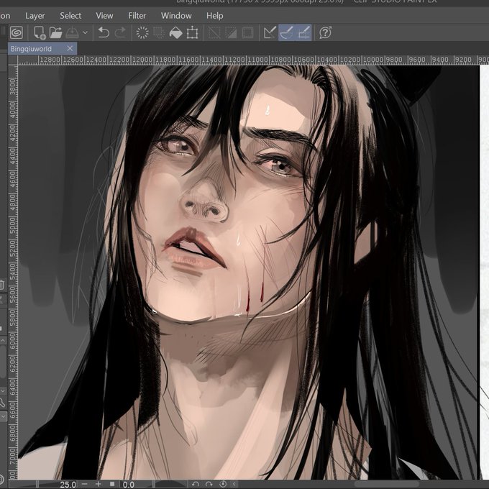
Task: Click the Clear (dotted circle) icon
Action: (142, 32)
